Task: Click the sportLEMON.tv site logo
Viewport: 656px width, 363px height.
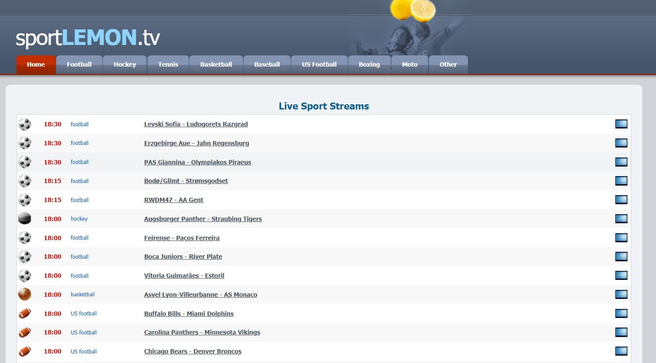Action: [x=88, y=38]
